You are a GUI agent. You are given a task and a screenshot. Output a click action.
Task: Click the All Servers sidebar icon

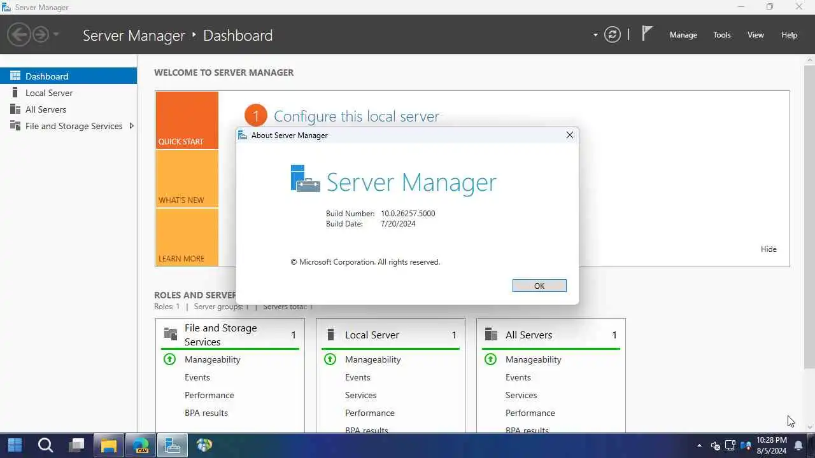click(15, 109)
